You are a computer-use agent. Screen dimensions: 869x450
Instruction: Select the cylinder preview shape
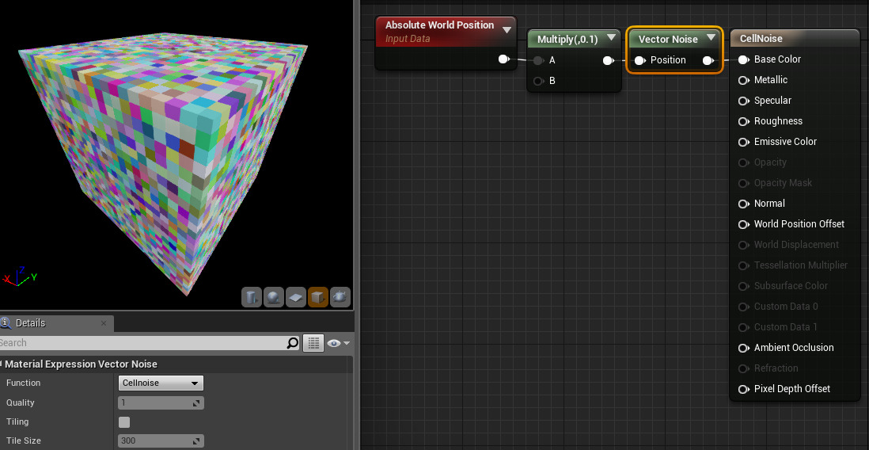click(x=252, y=297)
